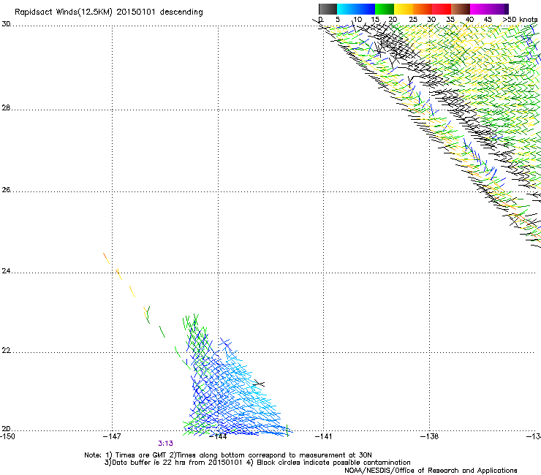Click the longitude label '-138'

click(430, 437)
